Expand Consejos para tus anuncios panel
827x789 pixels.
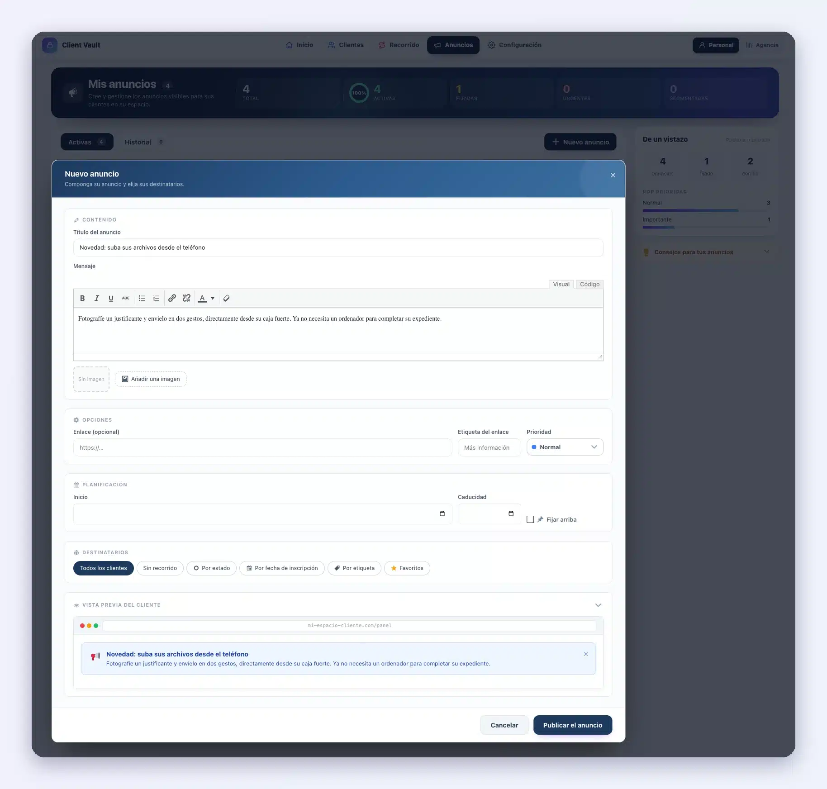[x=707, y=252]
